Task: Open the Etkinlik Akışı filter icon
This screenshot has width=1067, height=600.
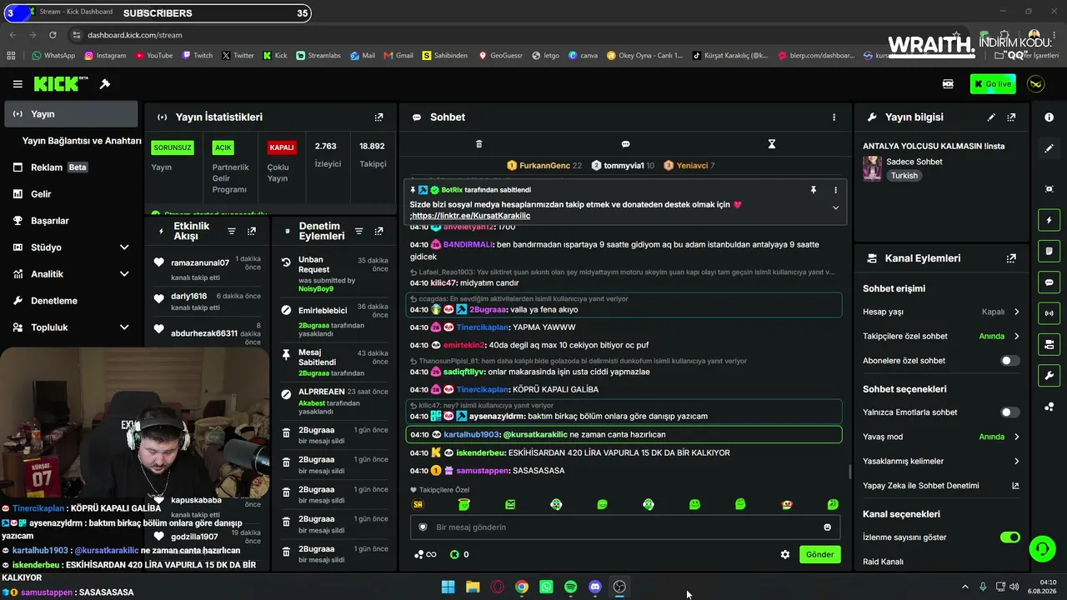Action: tap(232, 231)
